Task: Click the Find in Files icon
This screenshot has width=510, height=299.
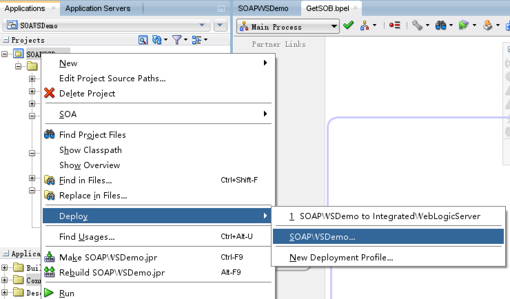Action: (50, 180)
